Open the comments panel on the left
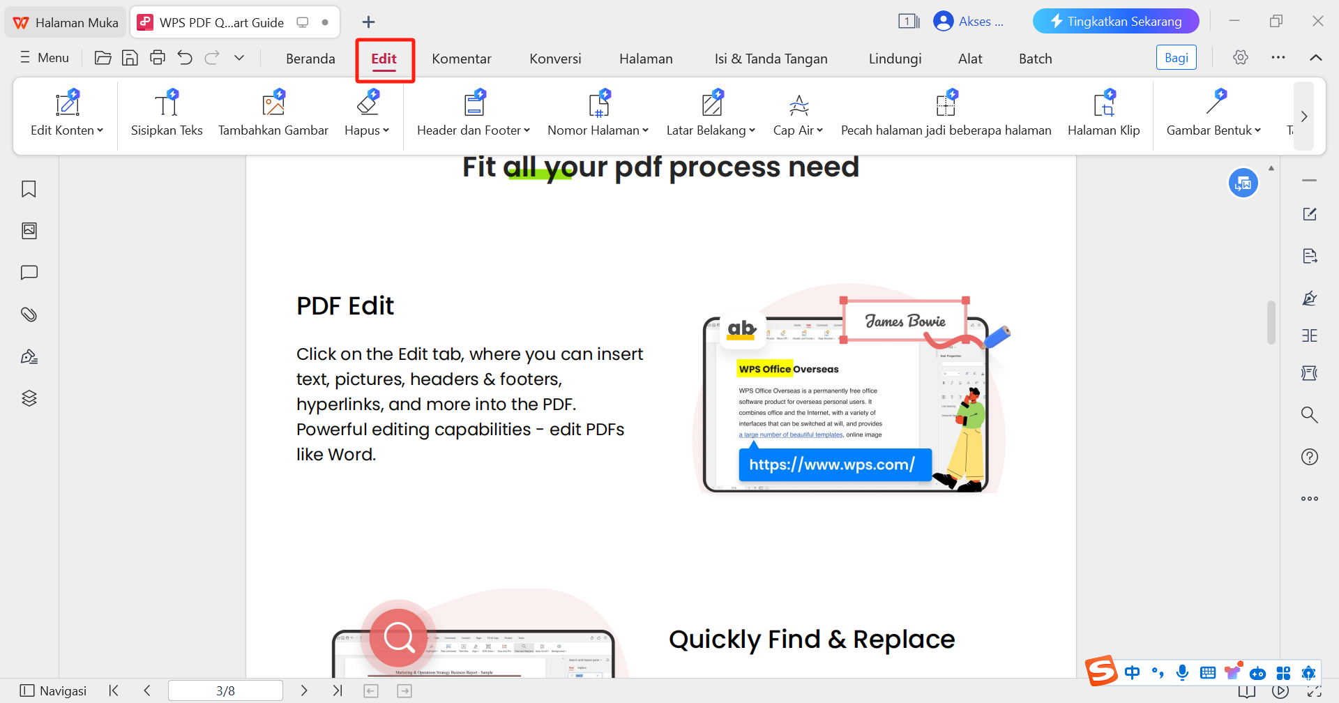The image size is (1339, 703). pyautogui.click(x=29, y=273)
